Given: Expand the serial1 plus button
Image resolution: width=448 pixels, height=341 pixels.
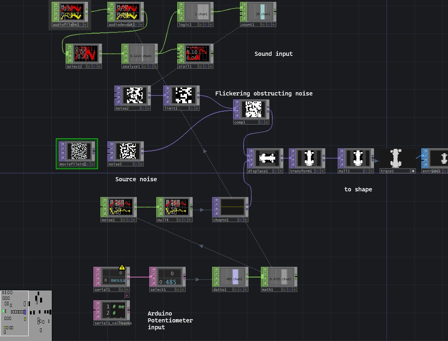Looking at the screenshot, I should [x=127, y=290].
